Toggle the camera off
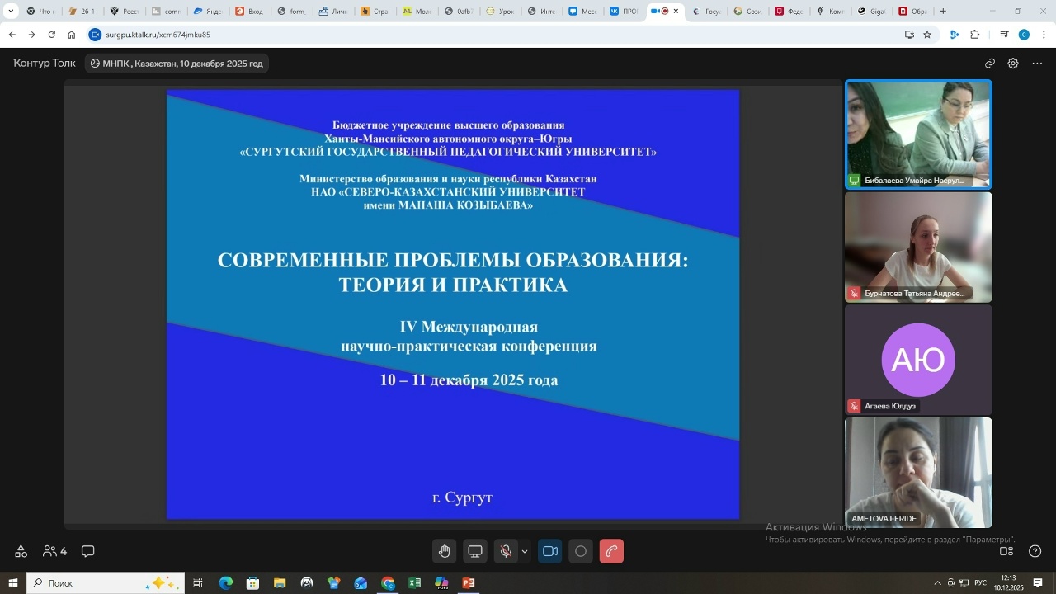This screenshot has height=594, width=1056. (550, 551)
